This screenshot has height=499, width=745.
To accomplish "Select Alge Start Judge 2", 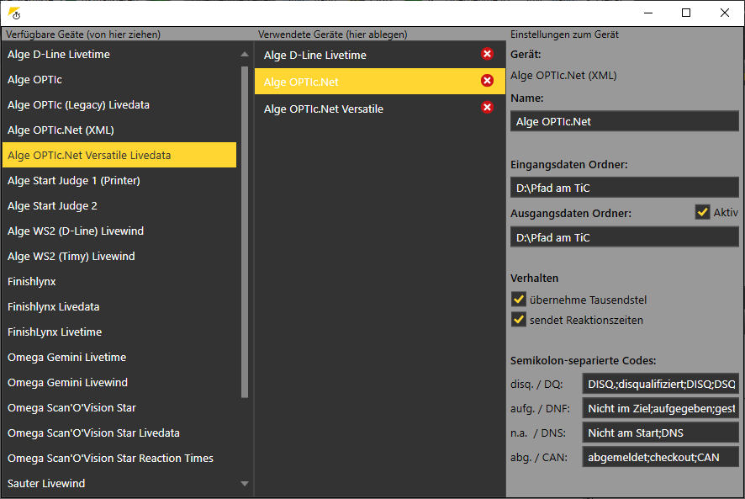I will click(119, 205).
